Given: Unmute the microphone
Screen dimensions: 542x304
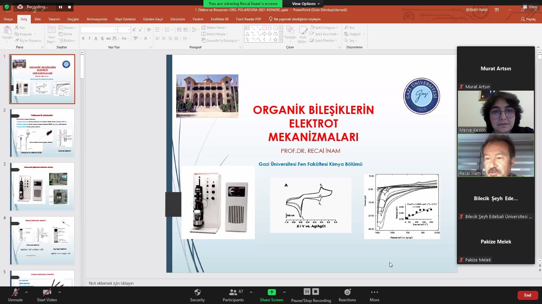Looking at the screenshot, I should click(x=15, y=293).
